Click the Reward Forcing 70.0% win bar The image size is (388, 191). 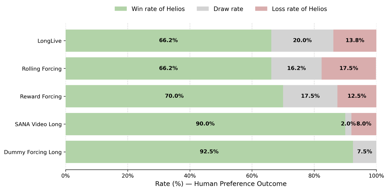[174, 96]
